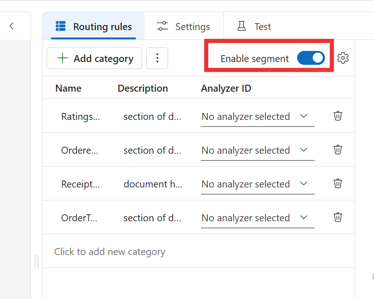Switch to the Settings tab
374x299 pixels.
(183, 26)
